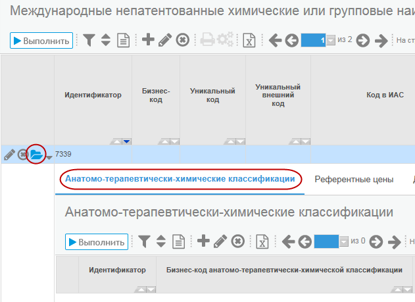Screen dimensions: 415x302
Task: Select Анатомо-терапевтически-химические классификации tab
Action: coord(180,179)
